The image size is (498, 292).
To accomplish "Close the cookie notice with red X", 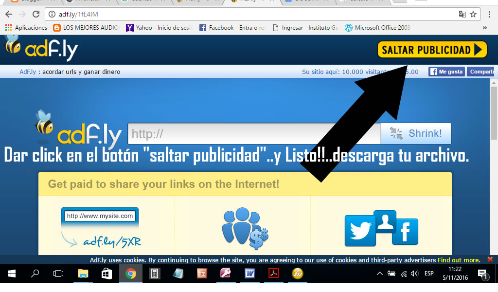I will pyautogui.click(x=490, y=259).
